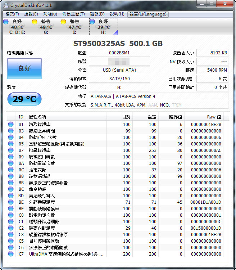Screen dimensions: 236x270
Task: Click the status orb on row 01
Action: coord(11,124)
